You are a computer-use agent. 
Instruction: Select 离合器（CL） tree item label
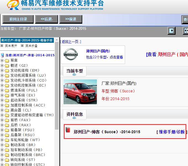[21, 110]
